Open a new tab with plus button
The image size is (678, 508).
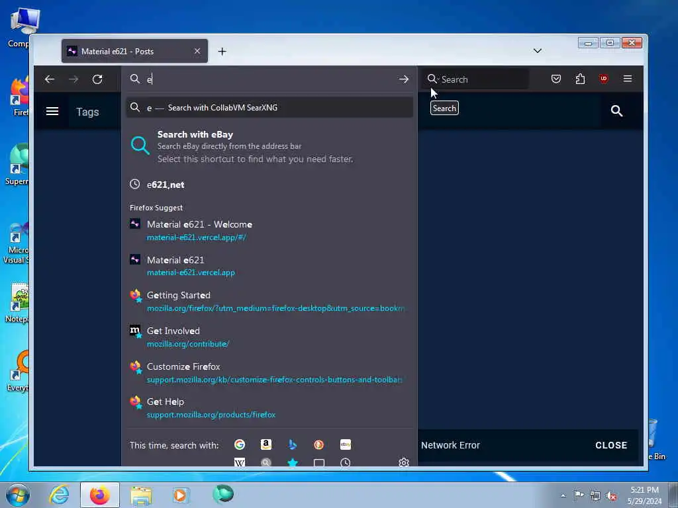tap(222, 52)
